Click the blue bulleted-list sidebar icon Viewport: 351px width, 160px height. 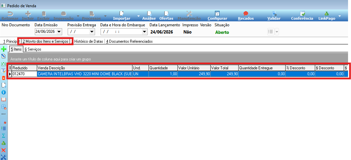(4, 128)
